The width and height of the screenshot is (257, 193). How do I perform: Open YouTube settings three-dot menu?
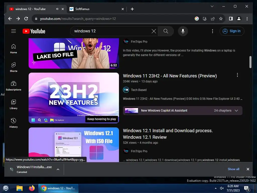click(x=213, y=31)
